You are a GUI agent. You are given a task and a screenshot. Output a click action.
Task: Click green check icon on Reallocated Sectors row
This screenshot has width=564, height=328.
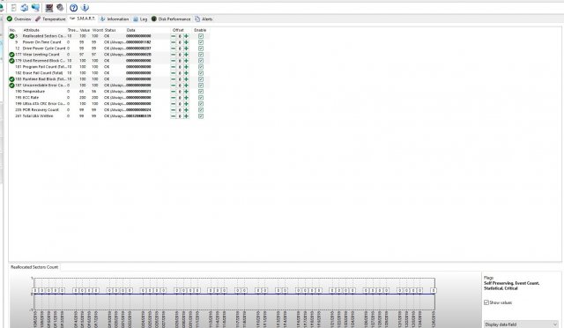coord(11,36)
